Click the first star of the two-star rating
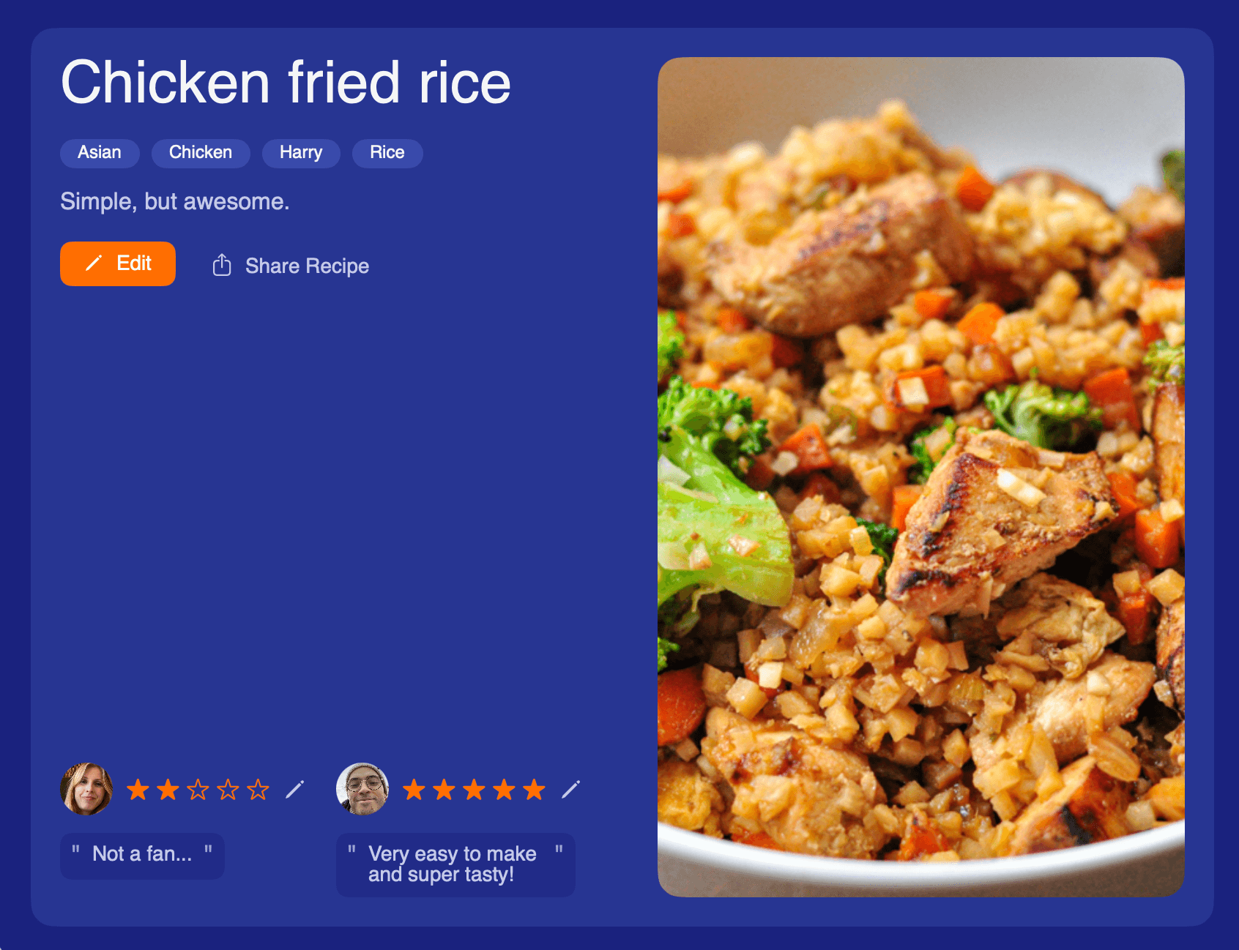This screenshot has height=950, width=1239. [x=138, y=790]
